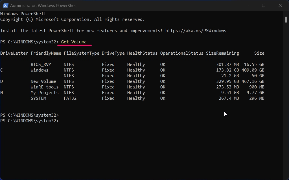
Task: Close the Administrator PowerShell window
Action: [x=280, y=5]
